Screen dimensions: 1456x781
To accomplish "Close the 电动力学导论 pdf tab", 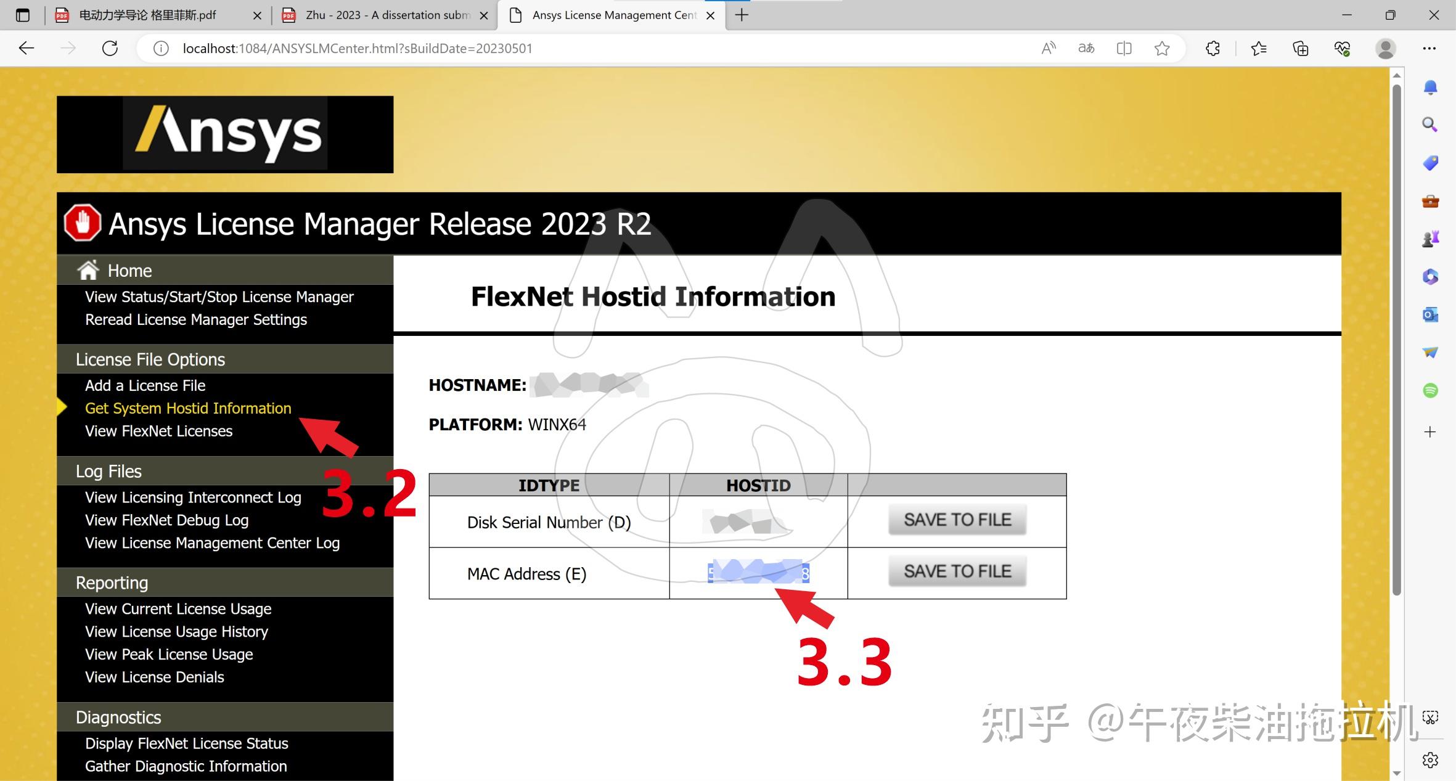I will click(x=258, y=15).
